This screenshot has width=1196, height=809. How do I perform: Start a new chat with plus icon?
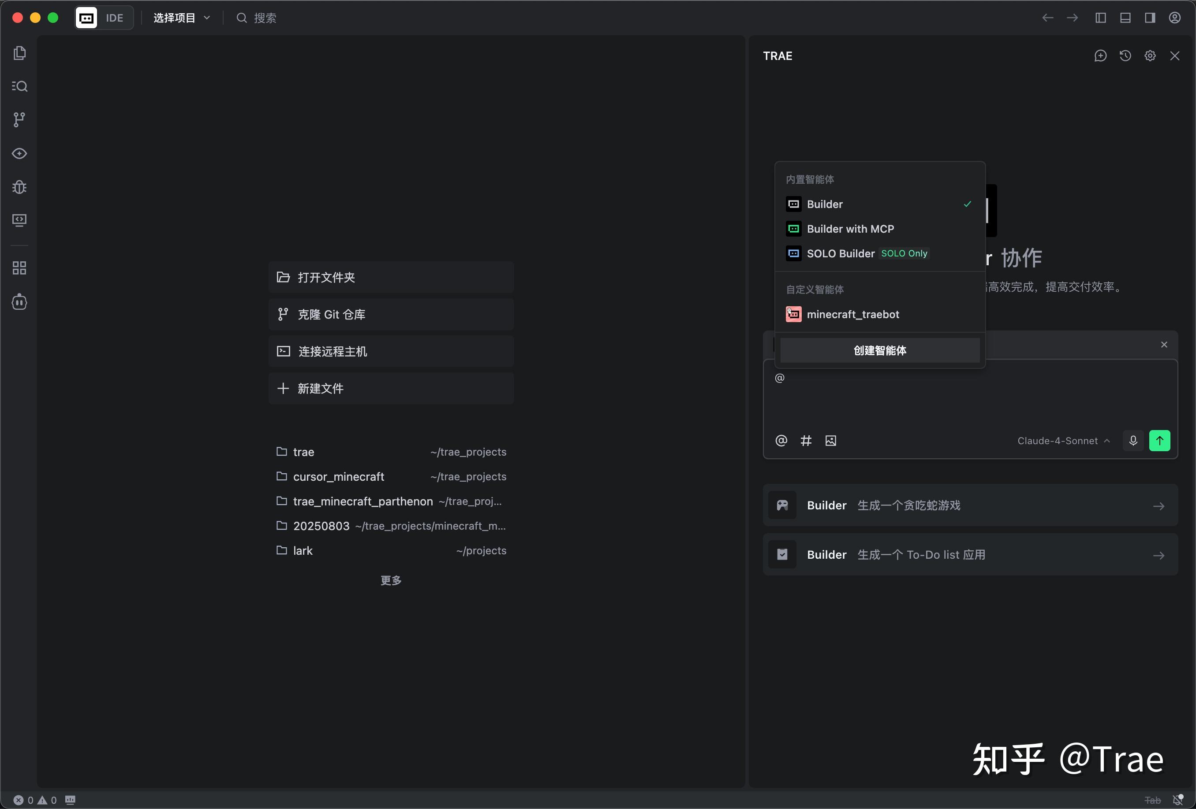coord(1100,56)
